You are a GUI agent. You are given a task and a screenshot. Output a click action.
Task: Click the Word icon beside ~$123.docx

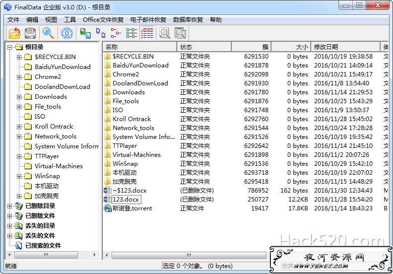coord(108,190)
